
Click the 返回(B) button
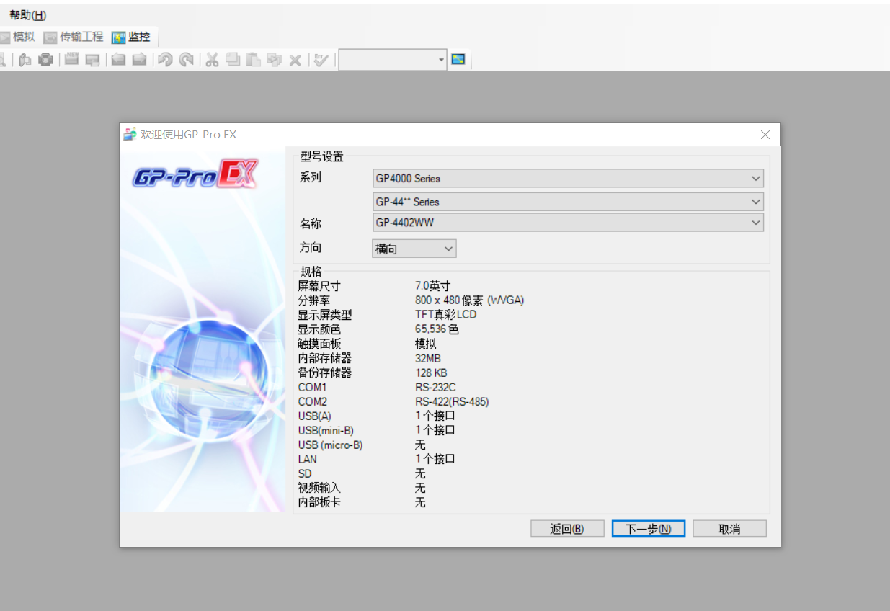pos(566,529)
